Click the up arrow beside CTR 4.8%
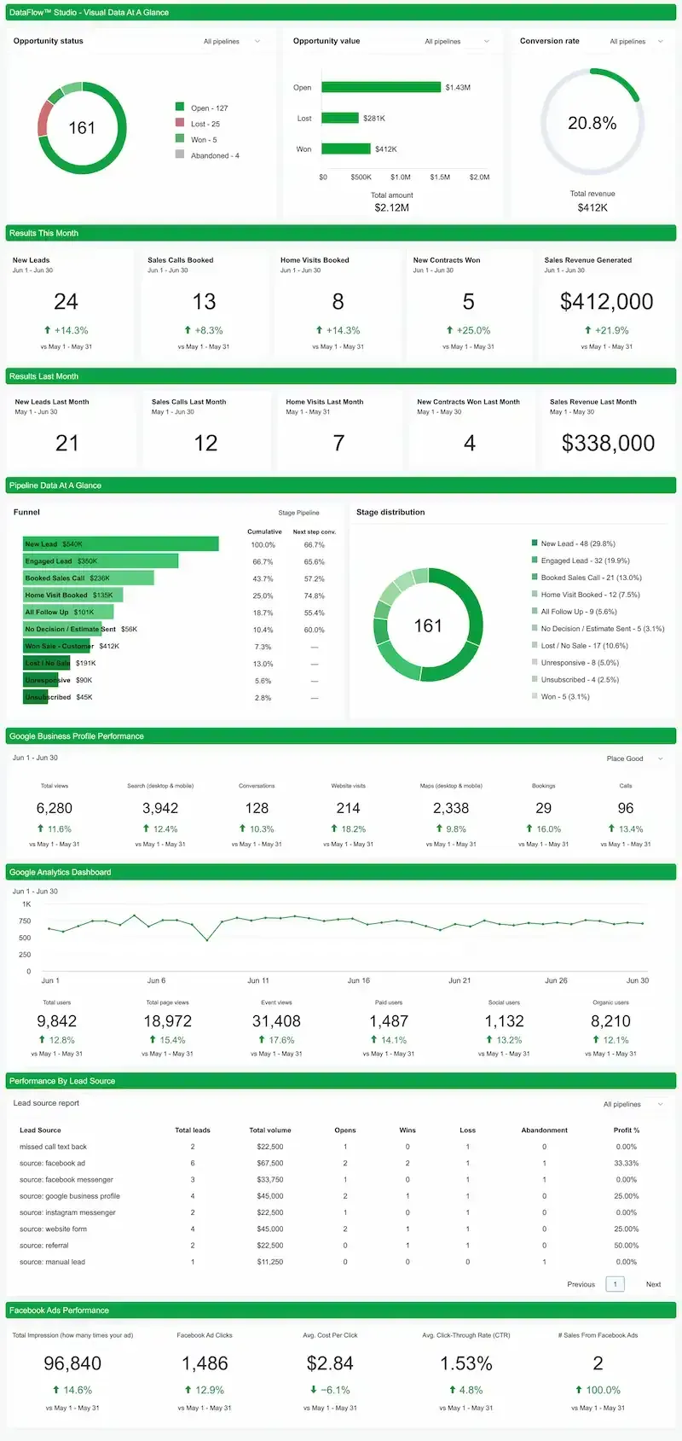 (452, 1390)
